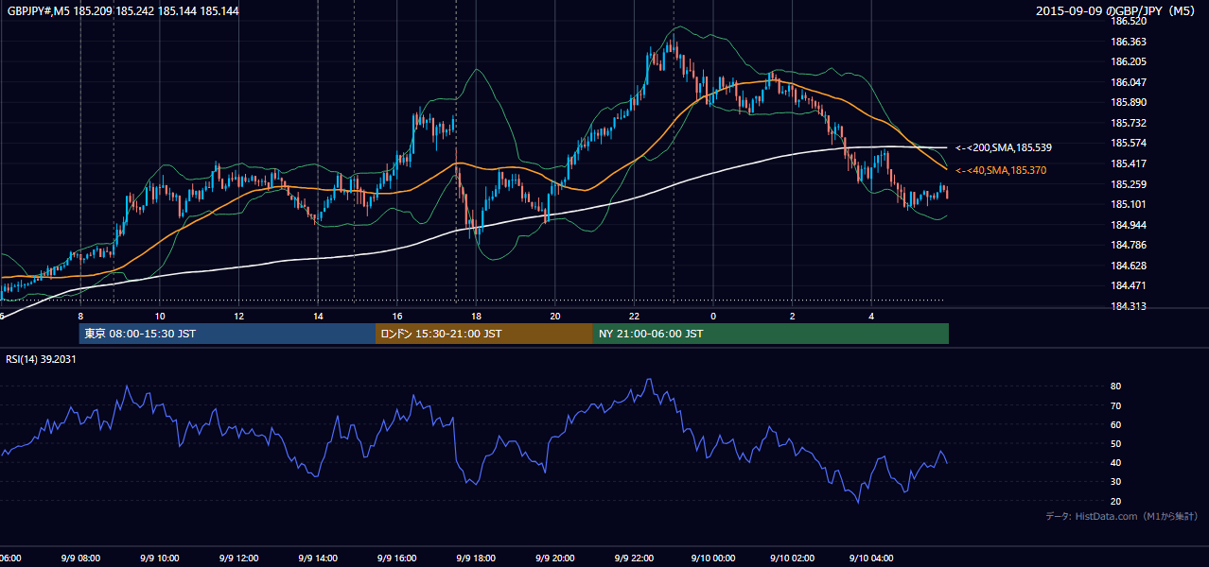Screen dimensions: 1209x567
Task: Click price axis value 184.313
Action: 1129,306
